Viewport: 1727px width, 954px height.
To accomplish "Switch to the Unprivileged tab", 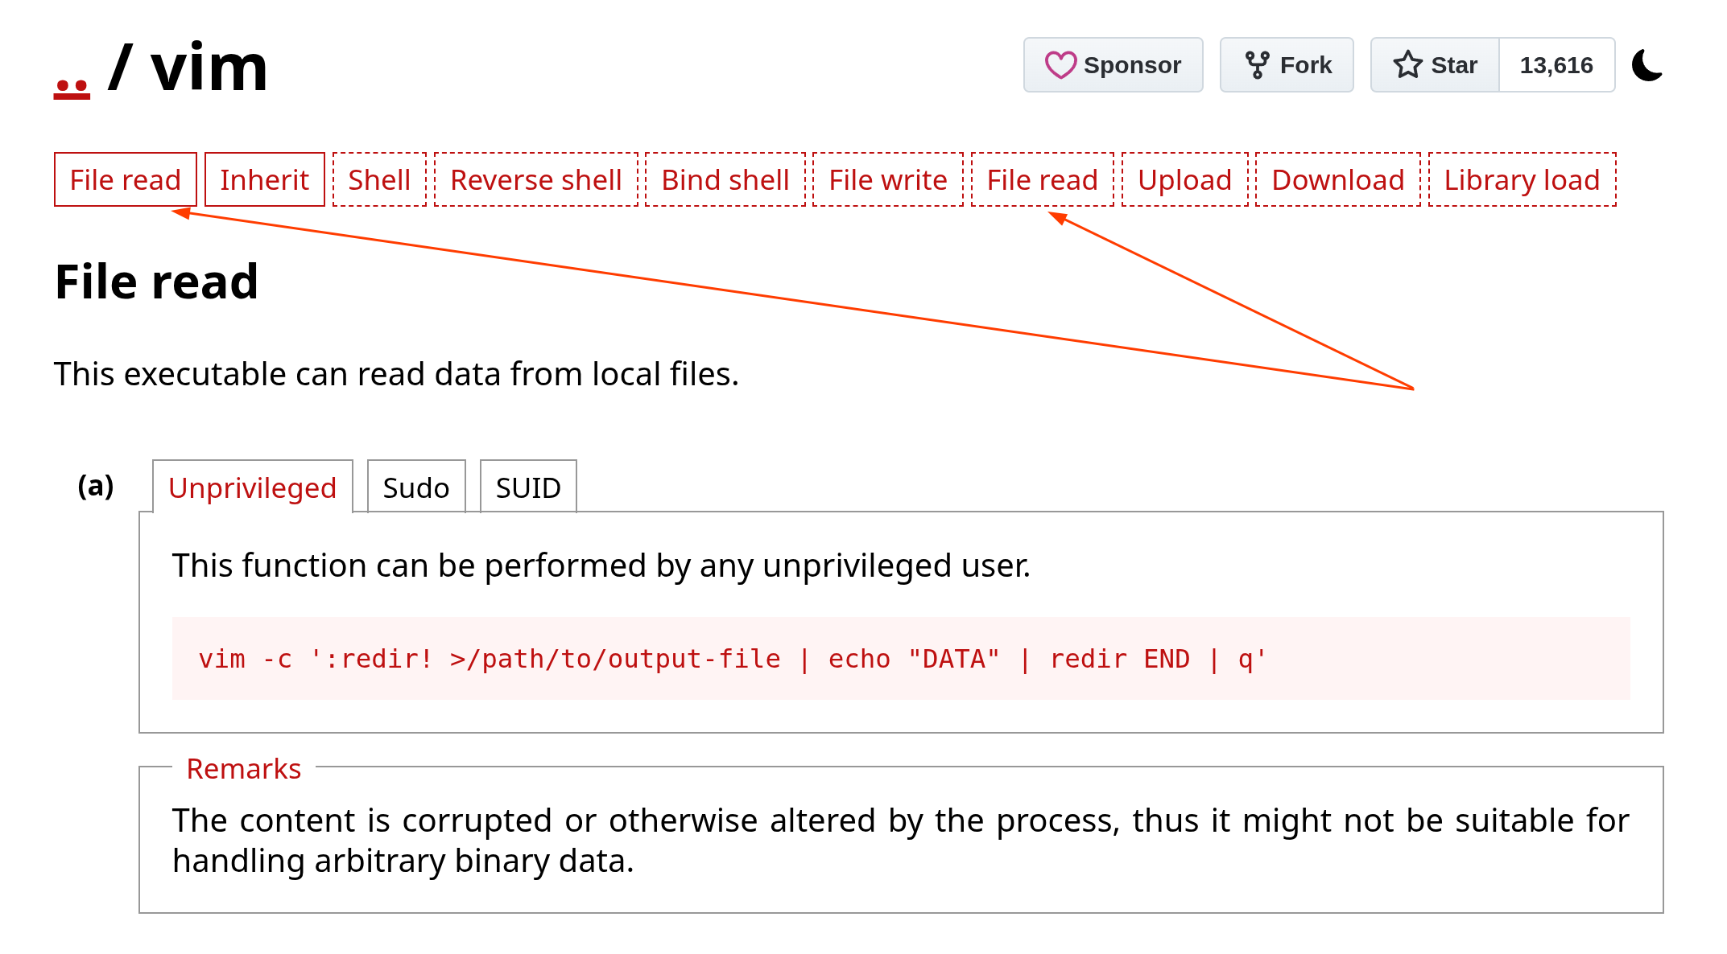I will coord(253,487).
